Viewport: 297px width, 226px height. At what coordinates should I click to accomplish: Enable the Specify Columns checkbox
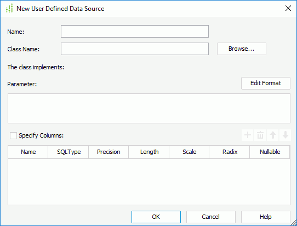pyautogui.click(x=13, y=135)
